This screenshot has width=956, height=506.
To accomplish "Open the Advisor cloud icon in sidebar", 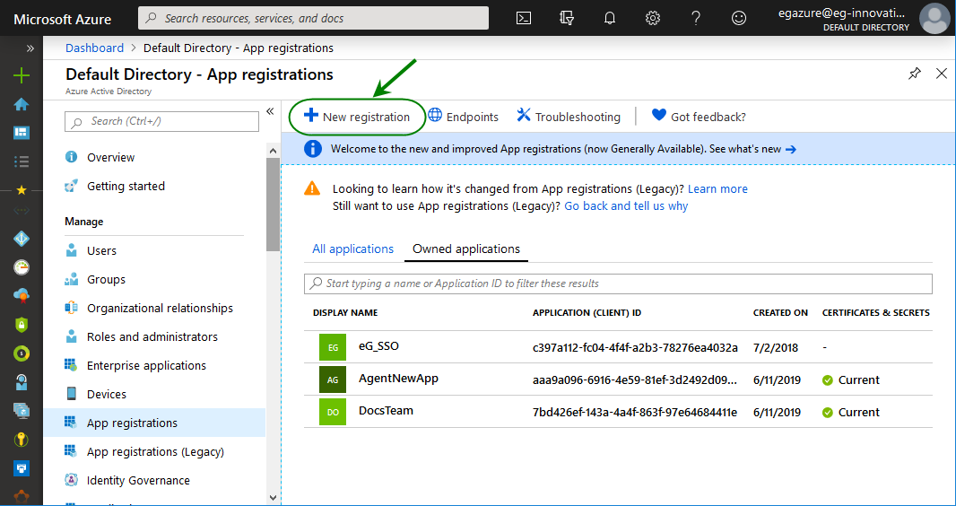I will 22,296.
